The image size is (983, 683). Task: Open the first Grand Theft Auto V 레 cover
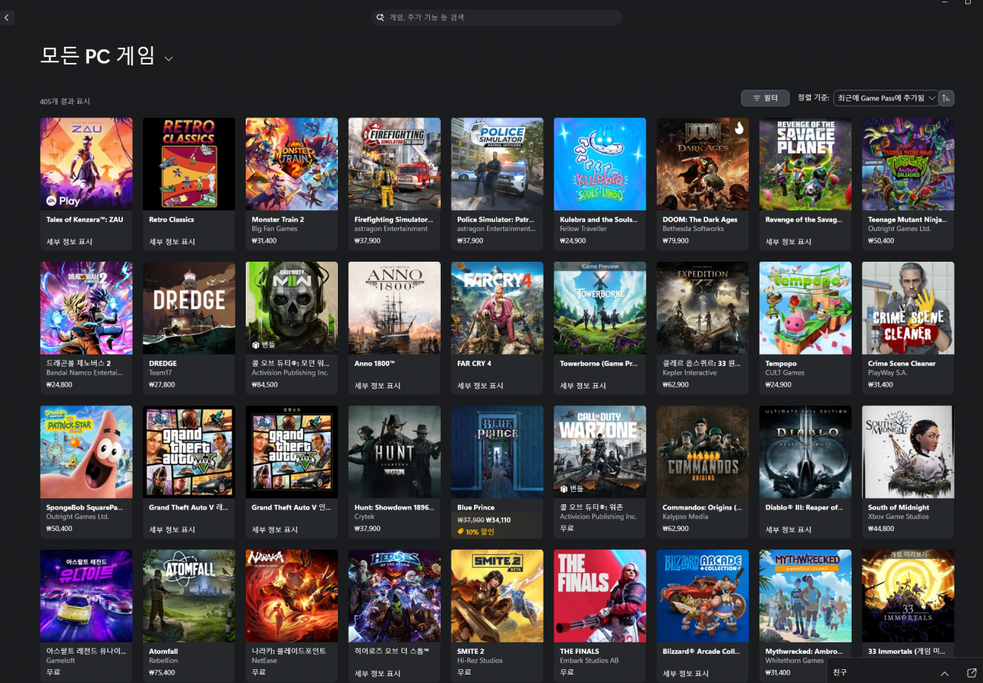click(x=189, y=452)
